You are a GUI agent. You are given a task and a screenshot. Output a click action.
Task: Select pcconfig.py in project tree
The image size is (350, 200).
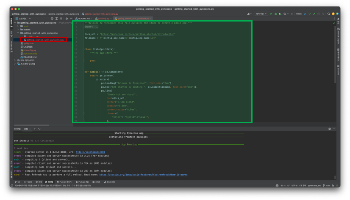click(x=28, y=50)
